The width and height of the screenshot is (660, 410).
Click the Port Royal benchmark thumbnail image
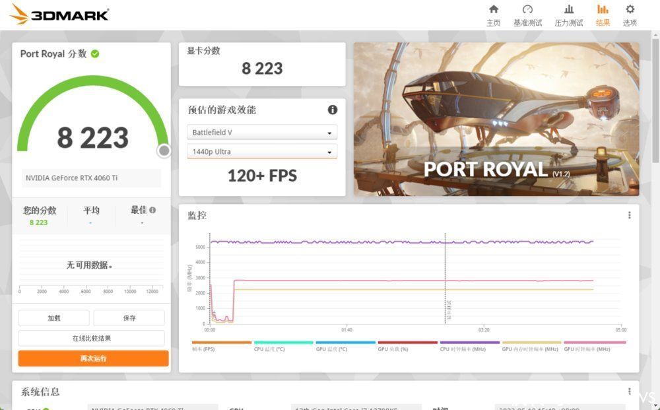click(496, 119)
